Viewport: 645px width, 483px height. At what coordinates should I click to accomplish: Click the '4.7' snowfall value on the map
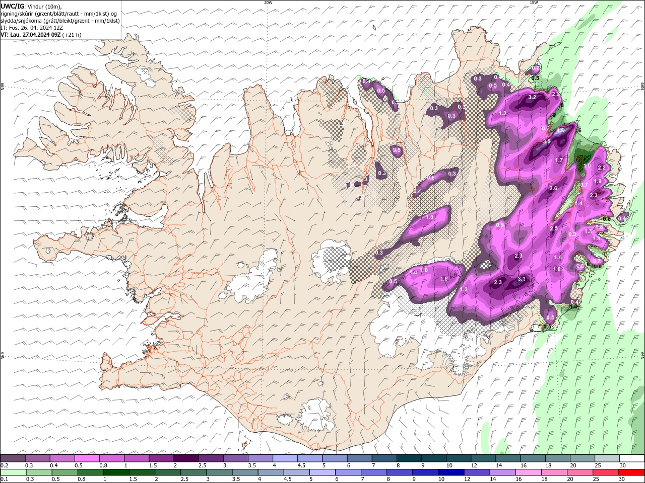click(559, 130)
